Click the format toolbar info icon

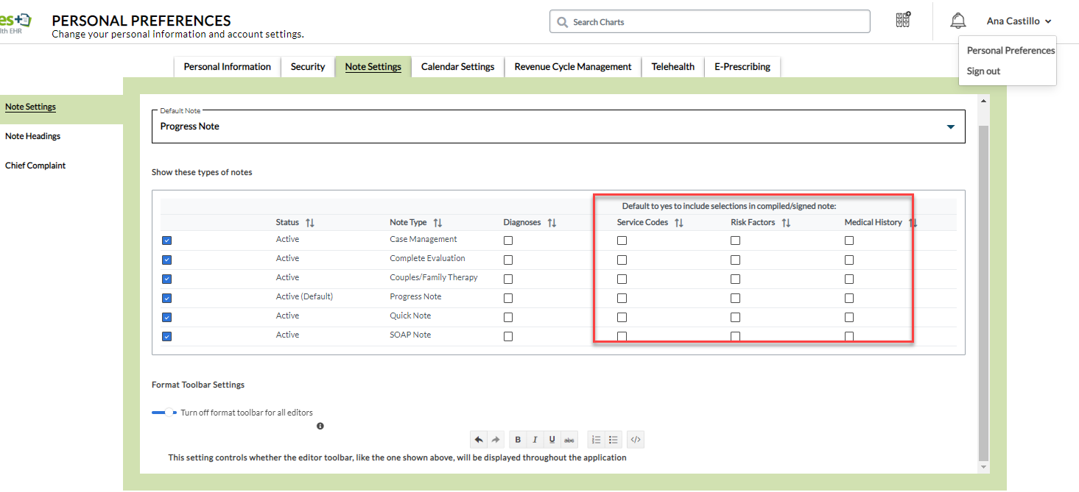320,426
